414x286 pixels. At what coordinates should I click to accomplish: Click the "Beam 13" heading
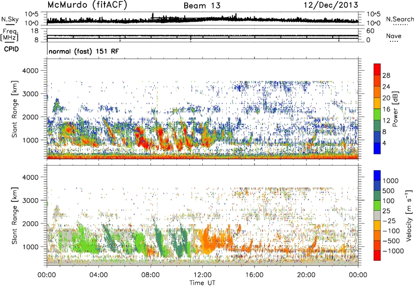[x=202, y=6]
